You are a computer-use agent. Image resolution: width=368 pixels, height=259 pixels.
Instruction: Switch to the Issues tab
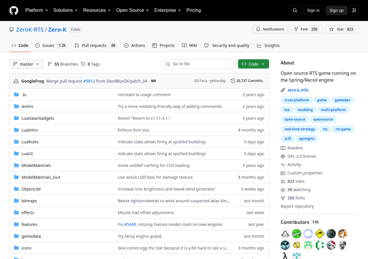(51, 45)
